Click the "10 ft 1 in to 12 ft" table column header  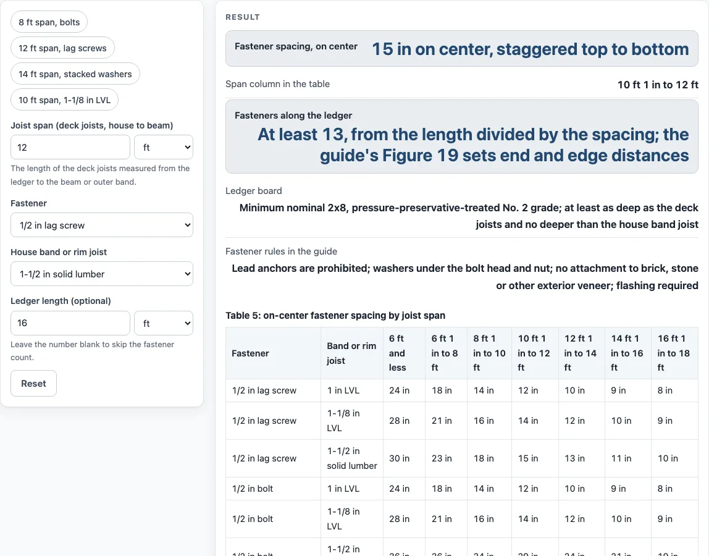pyautogui.click(x=535, y=353)
